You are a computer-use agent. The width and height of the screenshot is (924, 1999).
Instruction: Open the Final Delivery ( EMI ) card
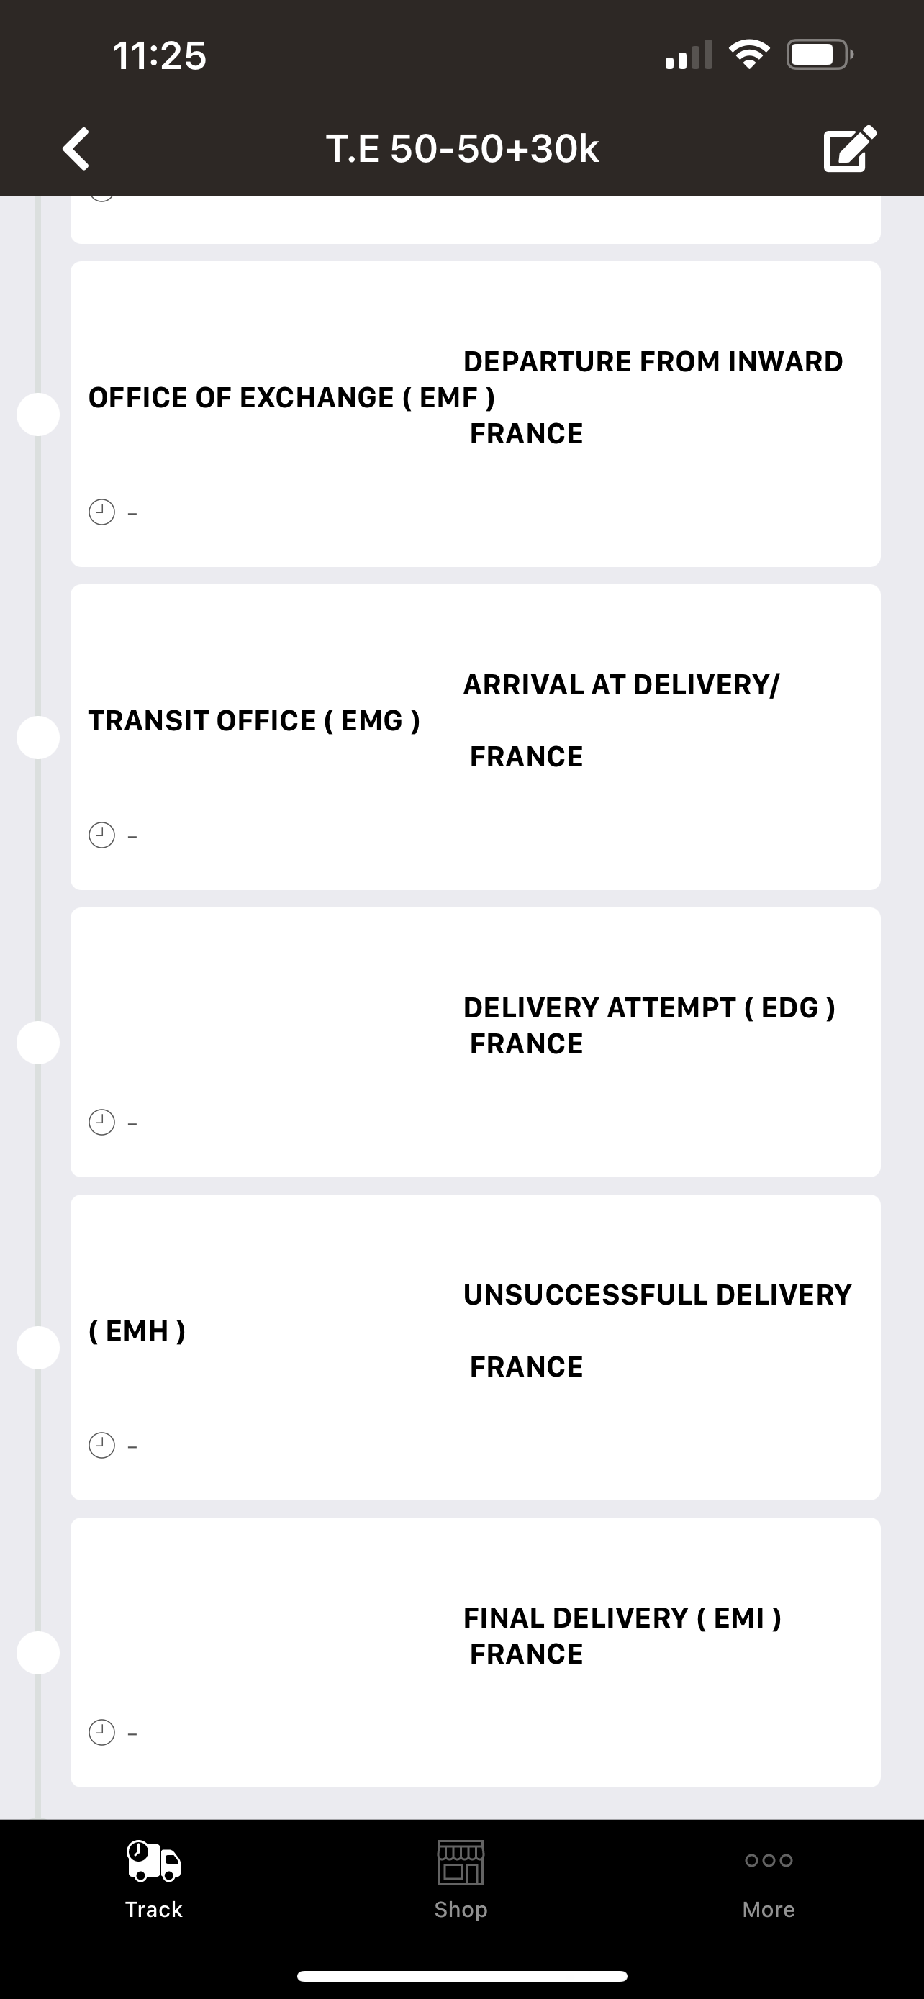[x=476, y=1653]
